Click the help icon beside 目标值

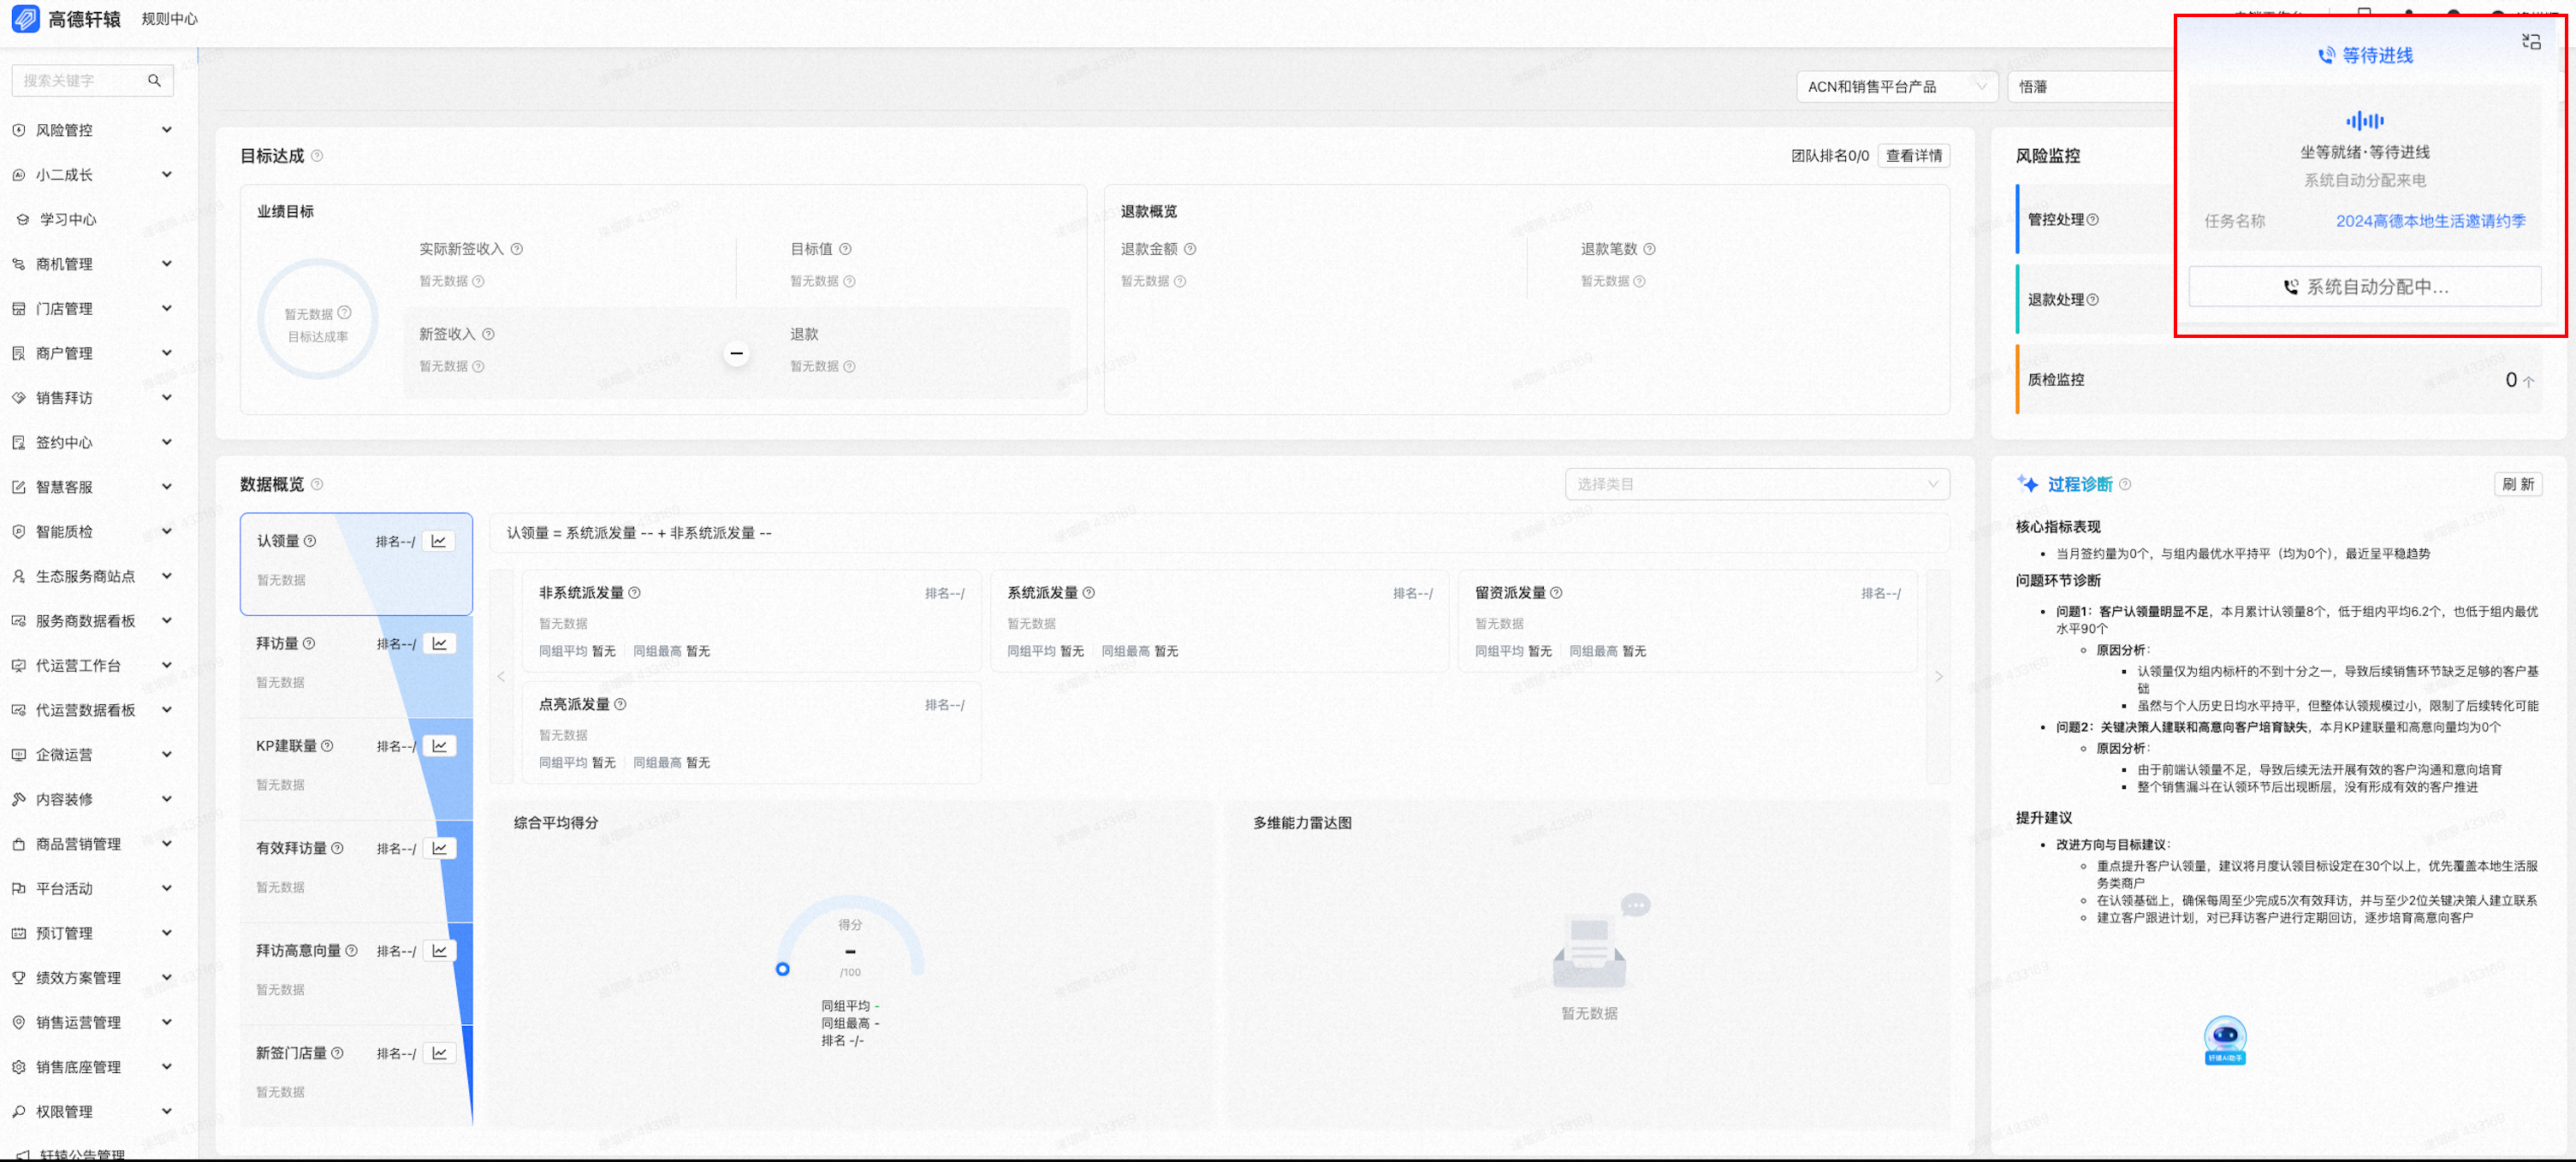[x=845, y=249]
